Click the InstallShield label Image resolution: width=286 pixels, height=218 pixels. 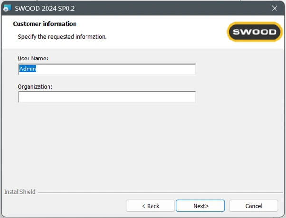pyautogui.click(x=19, y=192)
